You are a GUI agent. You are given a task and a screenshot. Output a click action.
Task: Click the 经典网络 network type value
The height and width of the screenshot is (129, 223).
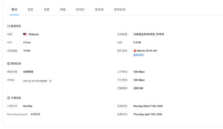(28, 72)
